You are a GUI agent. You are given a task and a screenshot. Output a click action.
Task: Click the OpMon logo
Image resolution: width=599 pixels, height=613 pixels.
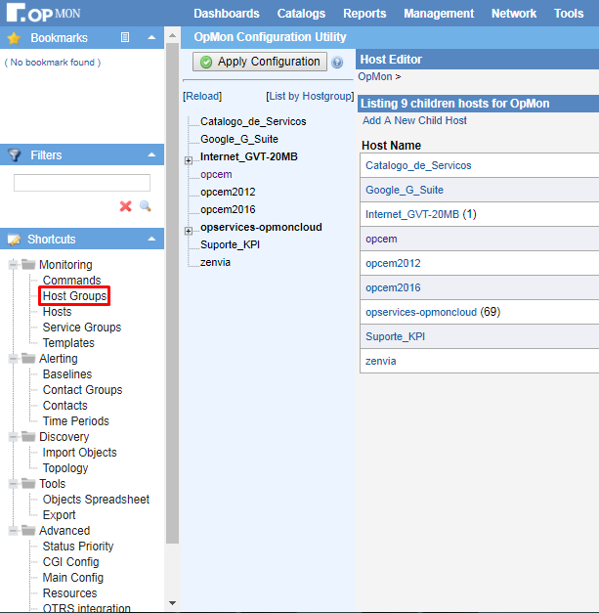[43, 13]
